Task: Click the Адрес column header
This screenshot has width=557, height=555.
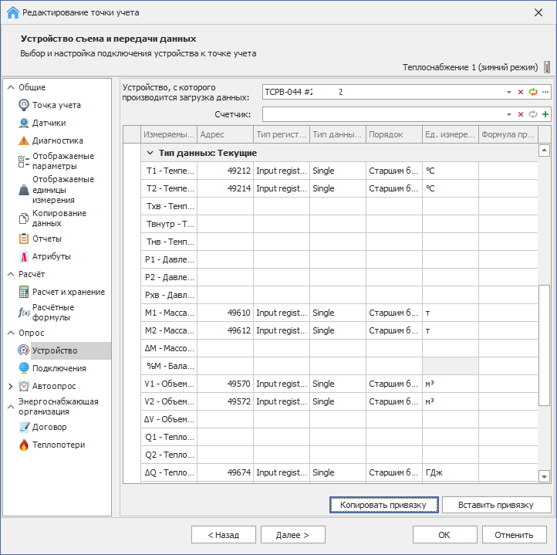Action: click(x=225, y=134)
